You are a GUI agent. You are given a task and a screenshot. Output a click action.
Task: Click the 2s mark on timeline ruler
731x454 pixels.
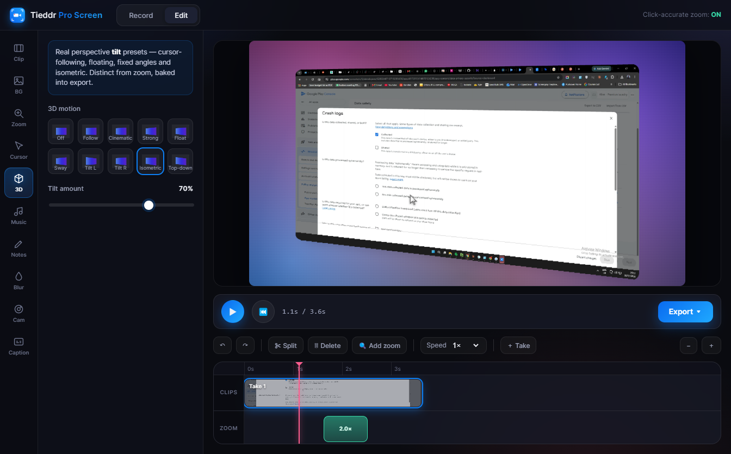click(348, 369)
